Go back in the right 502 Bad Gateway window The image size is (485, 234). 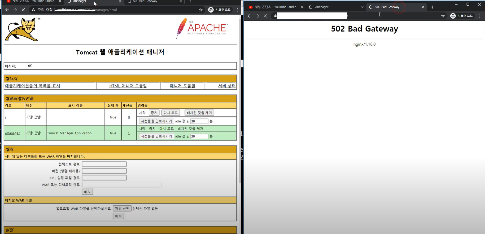[249, 16]
